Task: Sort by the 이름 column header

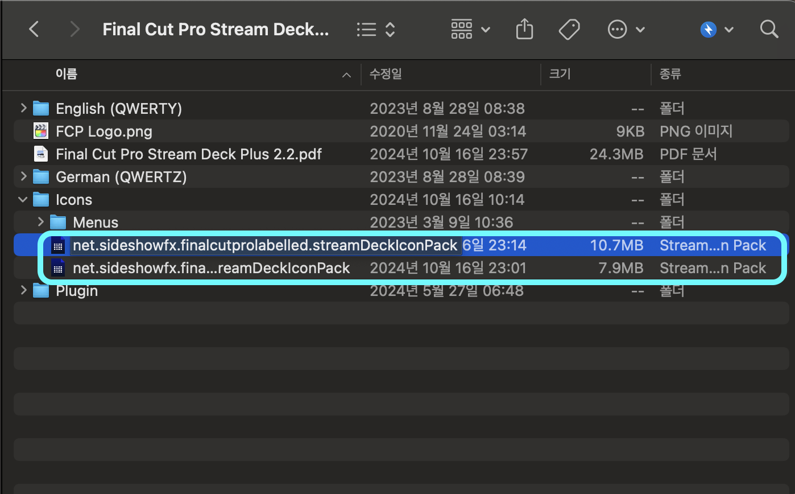Action: [x=66, y=74]
